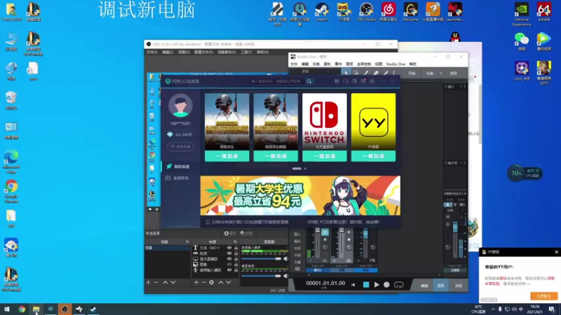
Task: Open the 文件 menu in Studio One
Action: [294, 64]
